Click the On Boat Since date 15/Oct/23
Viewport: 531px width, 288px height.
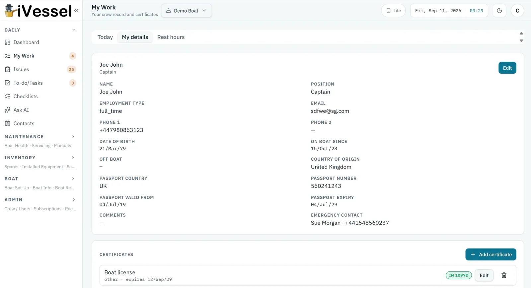(x=324, y=149)
